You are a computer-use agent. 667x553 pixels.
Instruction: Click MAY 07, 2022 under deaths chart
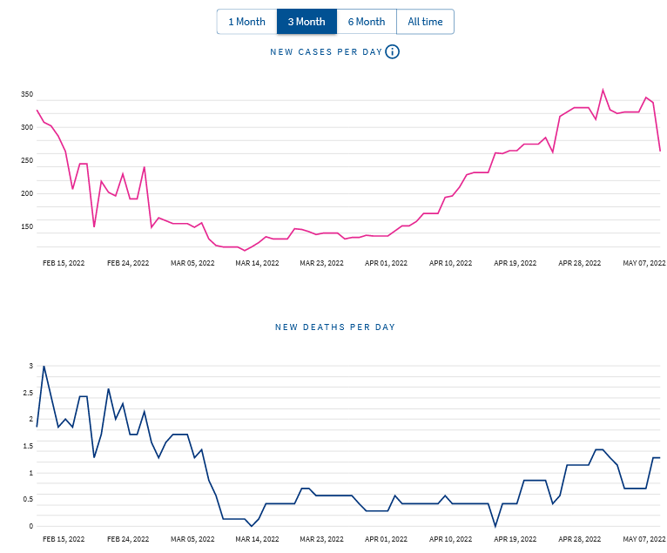point(644,539)
